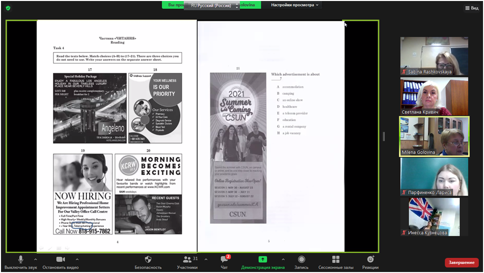Click the Task 4 heading
Viewport: 484px width, 273px height.
[59, 48]
